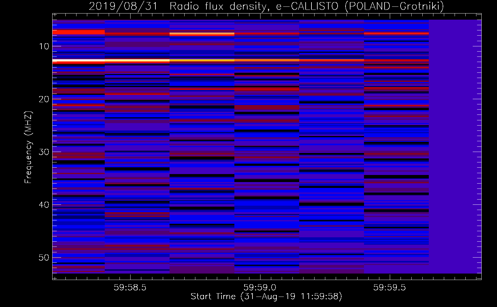Click the frequency tick label 20
497x307 pixels.
click(44, 99)
